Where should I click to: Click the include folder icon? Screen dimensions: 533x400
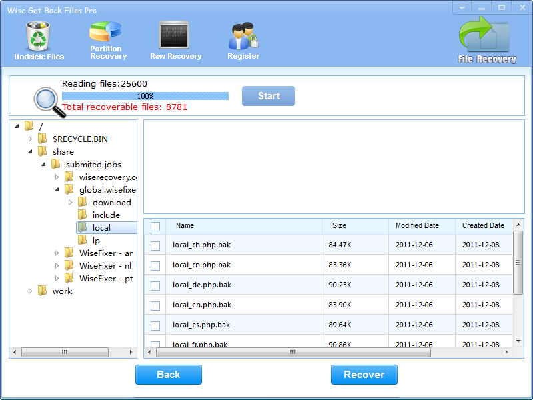pyautogui.click(x=82, y=215)
